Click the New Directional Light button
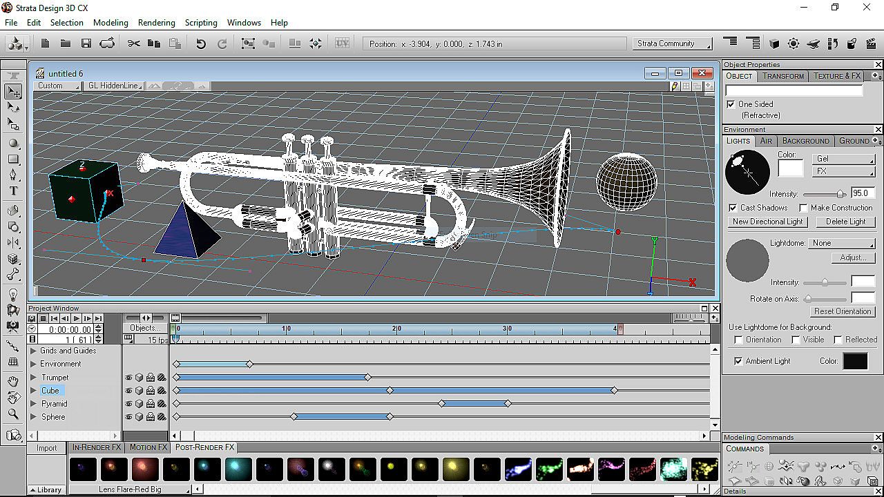Screen dimensions: 884x497 click(767, 222)
